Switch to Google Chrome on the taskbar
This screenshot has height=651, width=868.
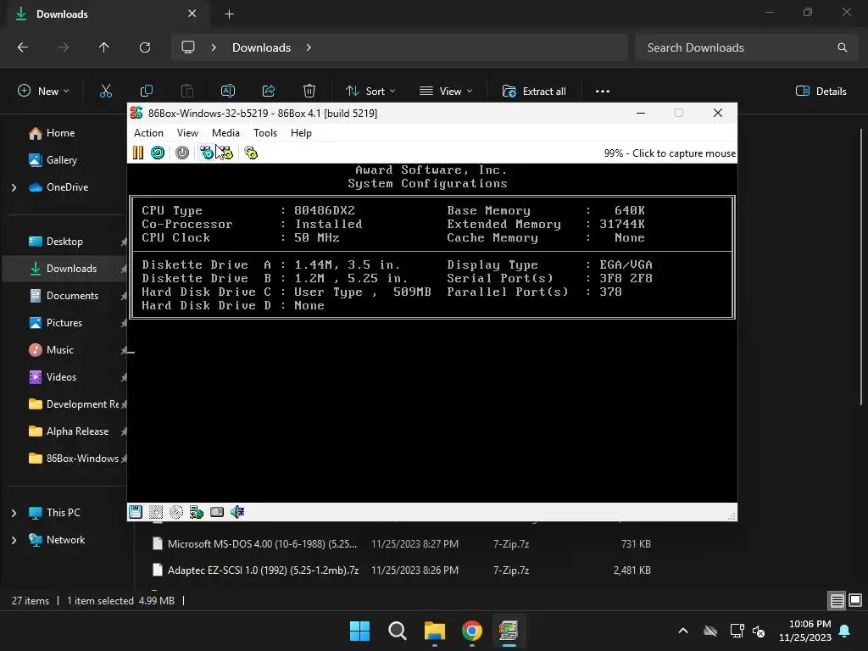pos(471,631)
